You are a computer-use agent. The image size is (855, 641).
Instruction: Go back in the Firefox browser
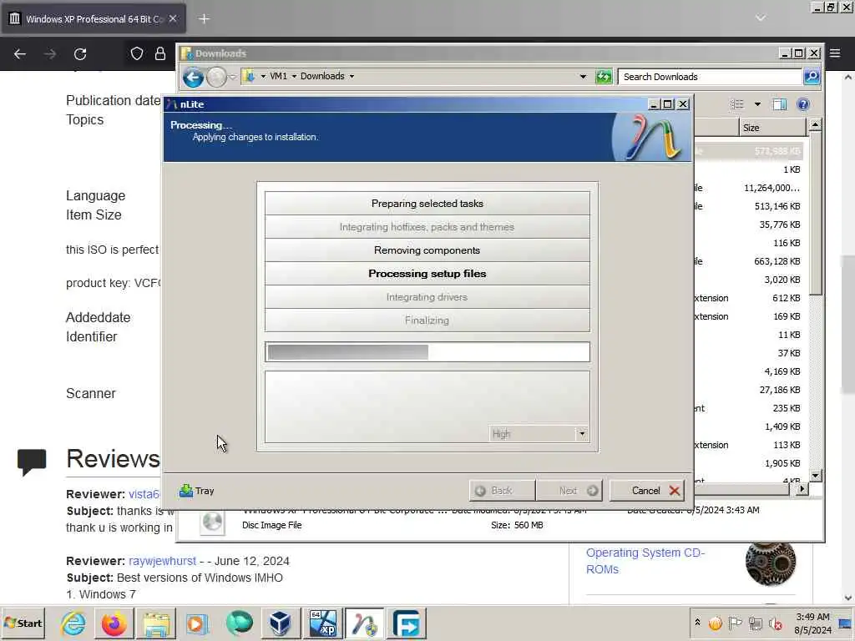point(20,54)
